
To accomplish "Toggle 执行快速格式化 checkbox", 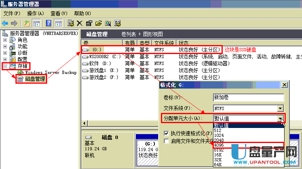I will [x=166, y=133].
